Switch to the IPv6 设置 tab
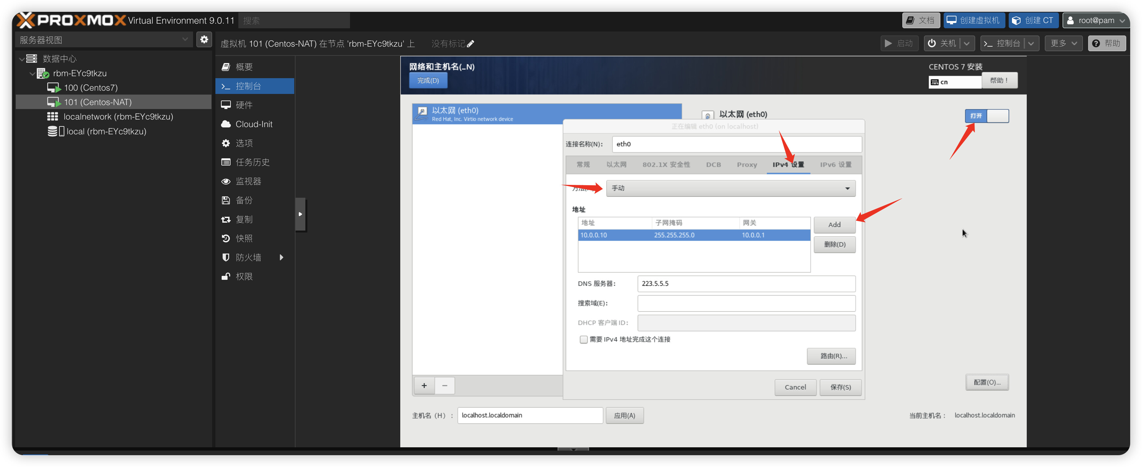Viewport: 1142px width, 467px height. [835, 165]
